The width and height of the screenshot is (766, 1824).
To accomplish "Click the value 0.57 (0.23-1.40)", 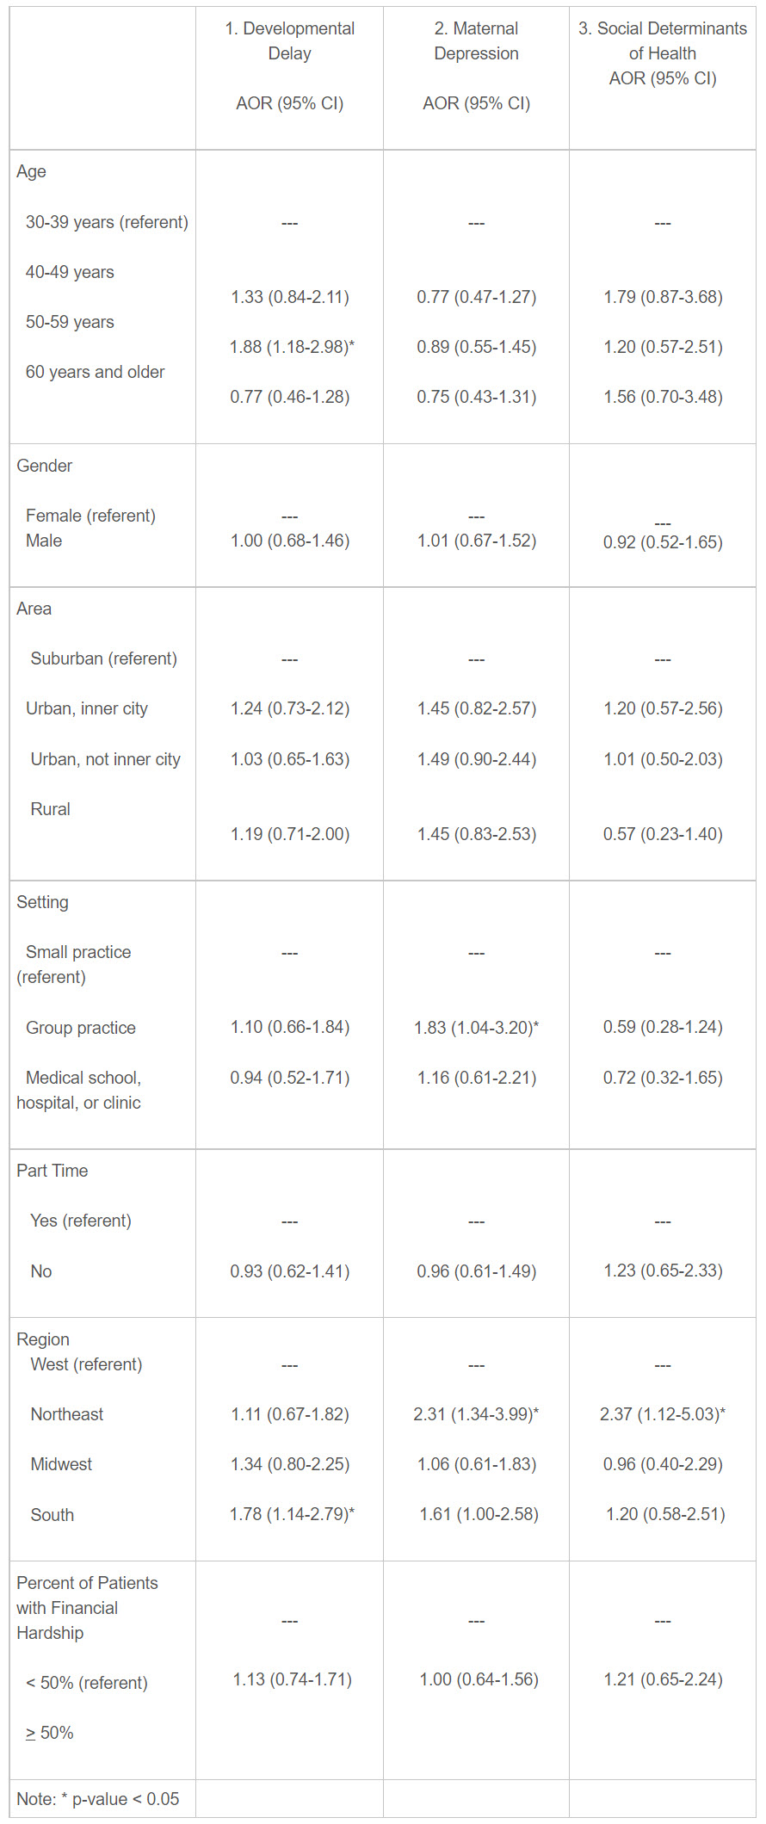I will (x=663, y=834).
